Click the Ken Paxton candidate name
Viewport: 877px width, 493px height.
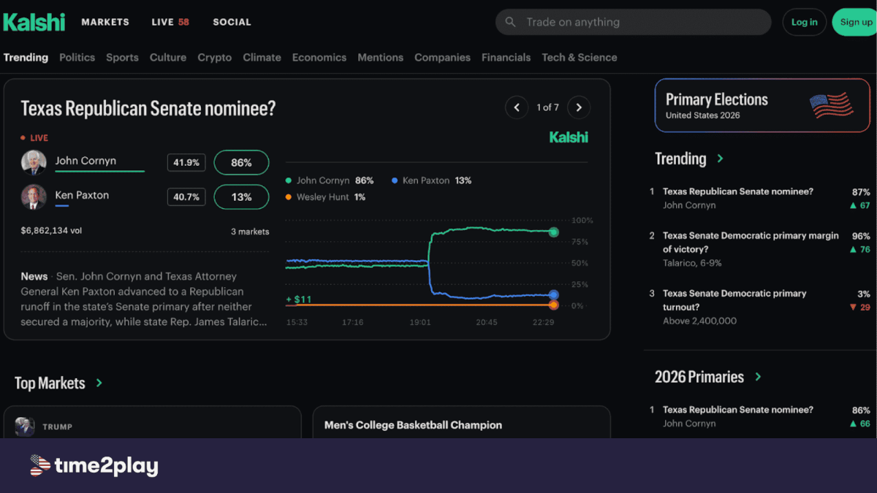tap(82, 195)
